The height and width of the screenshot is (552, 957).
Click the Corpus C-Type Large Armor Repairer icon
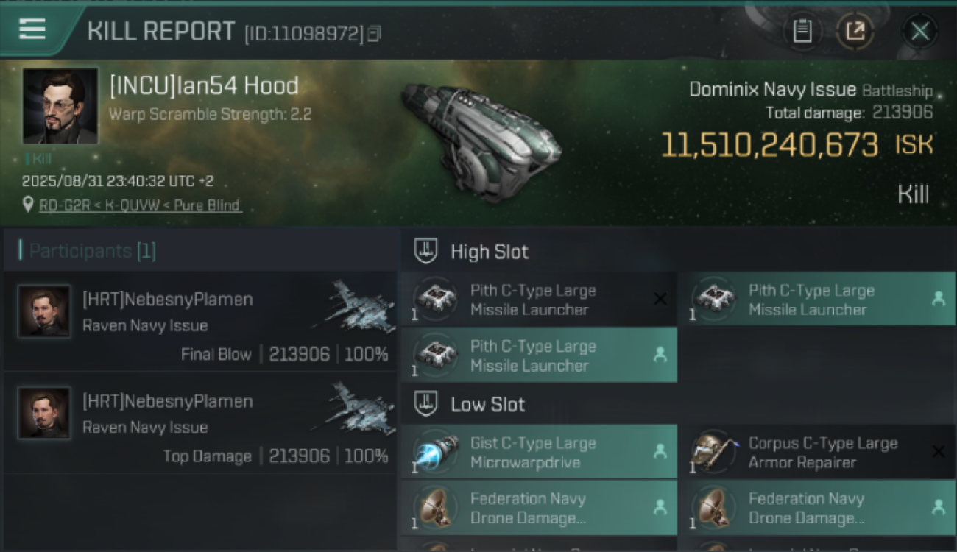pos(713,453)
